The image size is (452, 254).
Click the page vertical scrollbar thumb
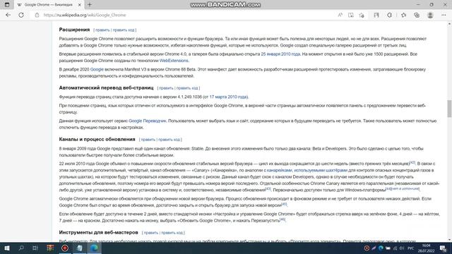pyautogui.click(x=449, y=109)
